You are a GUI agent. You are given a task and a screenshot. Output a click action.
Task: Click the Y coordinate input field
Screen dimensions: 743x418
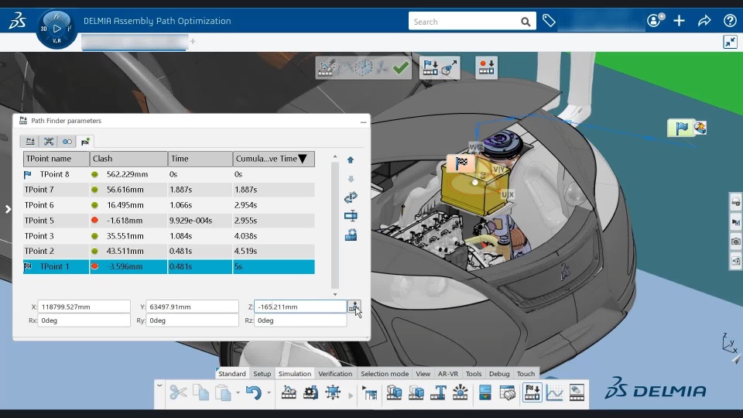tap(192, 307)
